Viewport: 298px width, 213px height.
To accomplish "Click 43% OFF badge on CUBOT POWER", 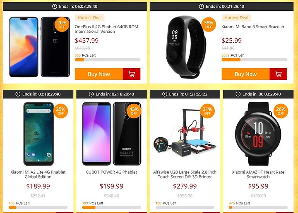I will 134,111.
